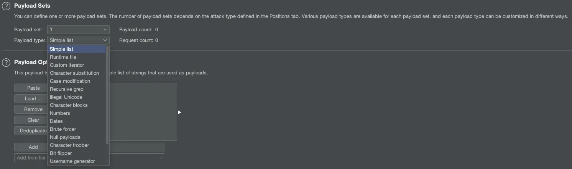Select Runtime file payload type
The image size is (572, 169).
[63, 57]
